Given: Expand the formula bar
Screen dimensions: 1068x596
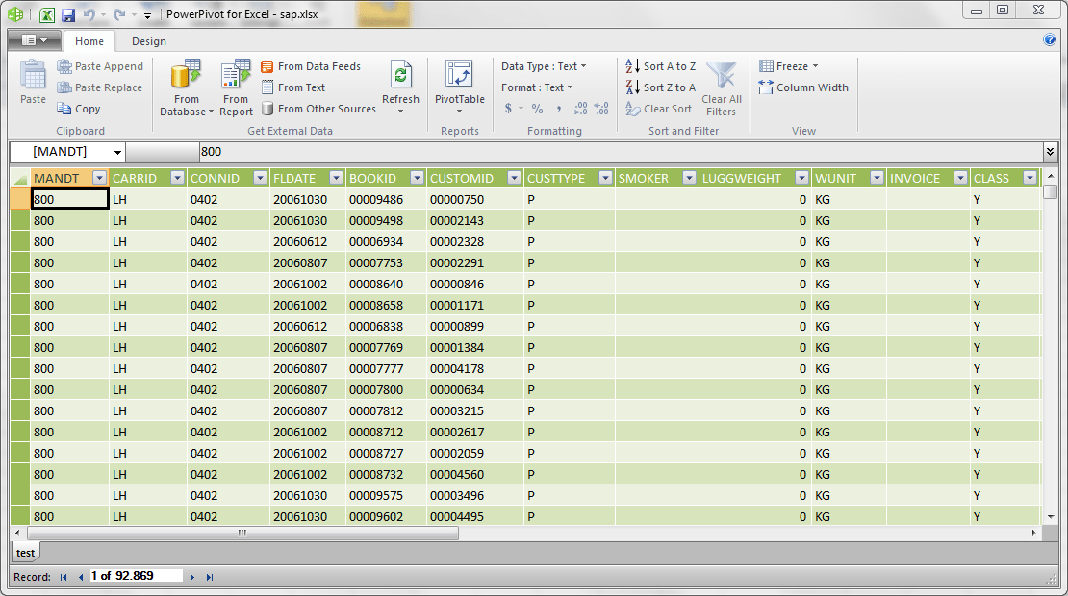Looking at the screenshot, I should (1050, 152).
